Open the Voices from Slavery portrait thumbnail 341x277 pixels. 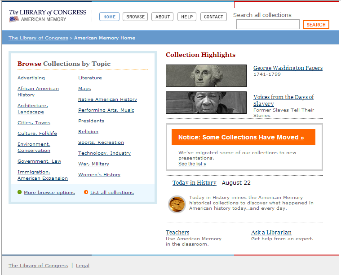206,103
